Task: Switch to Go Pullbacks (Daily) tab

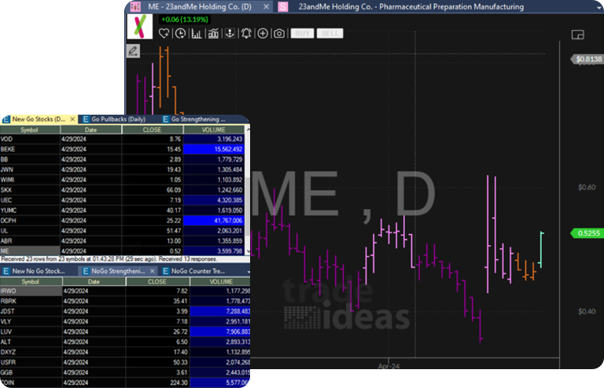Action: (118, 119)
